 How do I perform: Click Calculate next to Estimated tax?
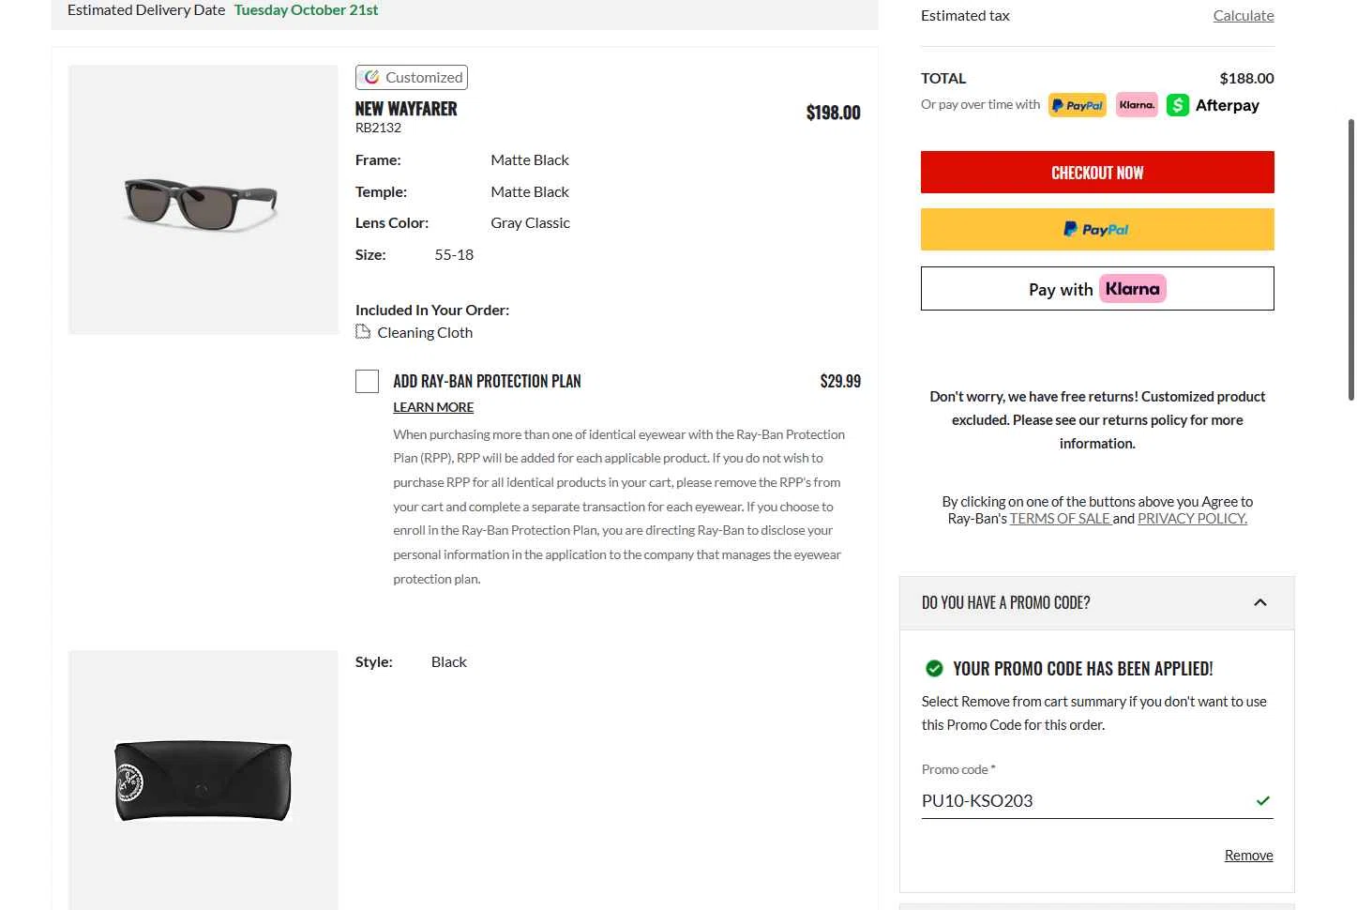tap(1243, 15)
